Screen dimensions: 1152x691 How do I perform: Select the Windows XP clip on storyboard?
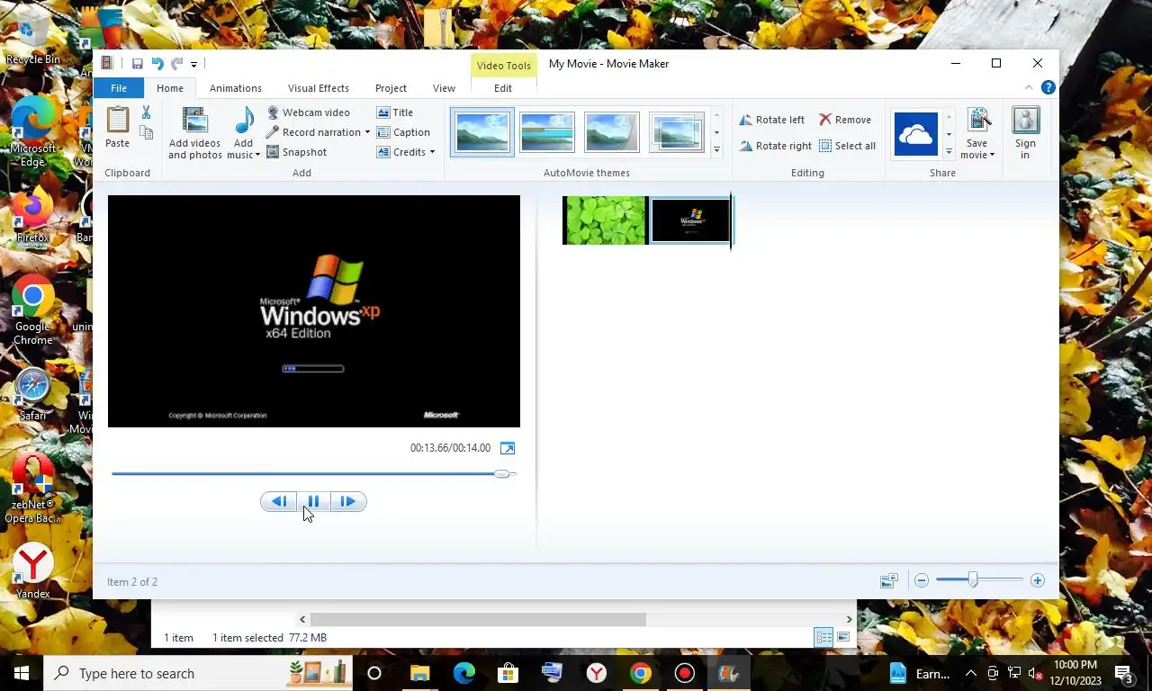click(690, 220)
